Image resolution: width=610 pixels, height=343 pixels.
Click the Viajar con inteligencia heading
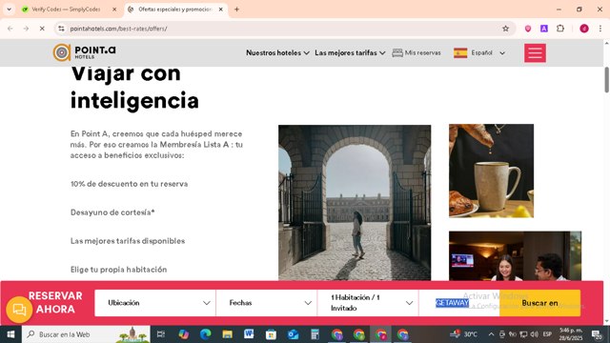[x=134, y=88]
